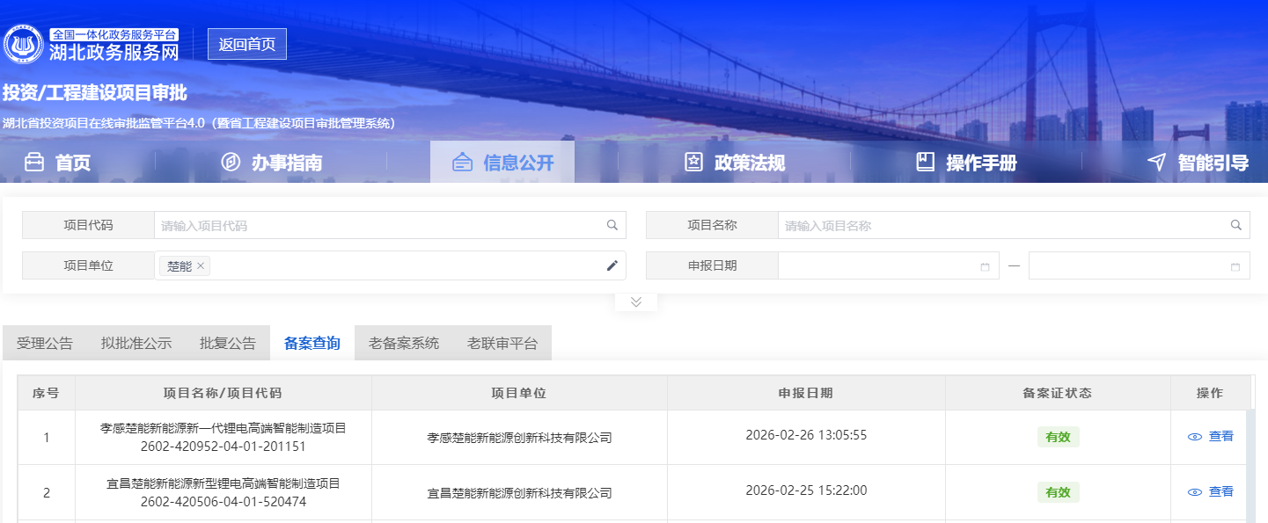This screenshot has width=1268, height=523.
Task: Click the table's vertical scrollbar
Action: [1250, 466]
